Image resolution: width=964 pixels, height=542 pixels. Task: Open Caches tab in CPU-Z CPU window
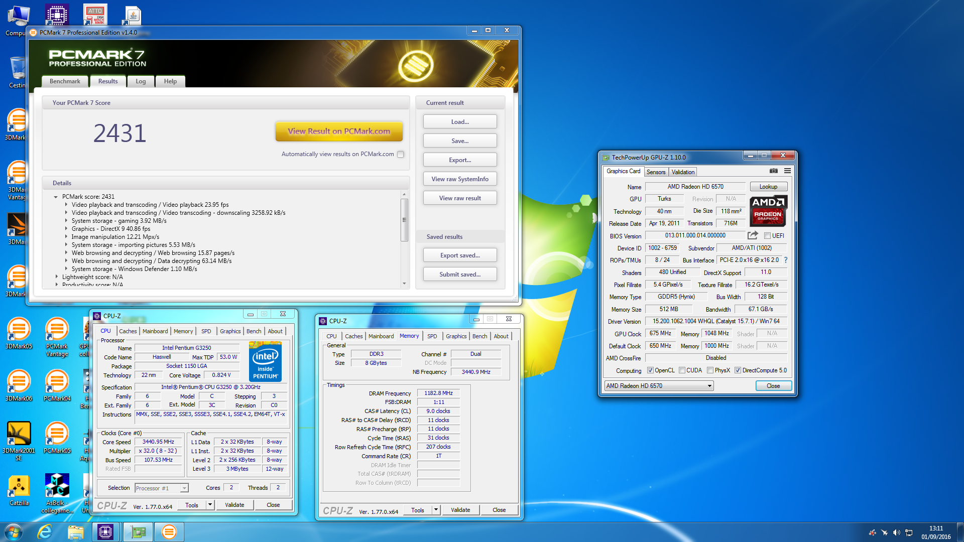128,331
